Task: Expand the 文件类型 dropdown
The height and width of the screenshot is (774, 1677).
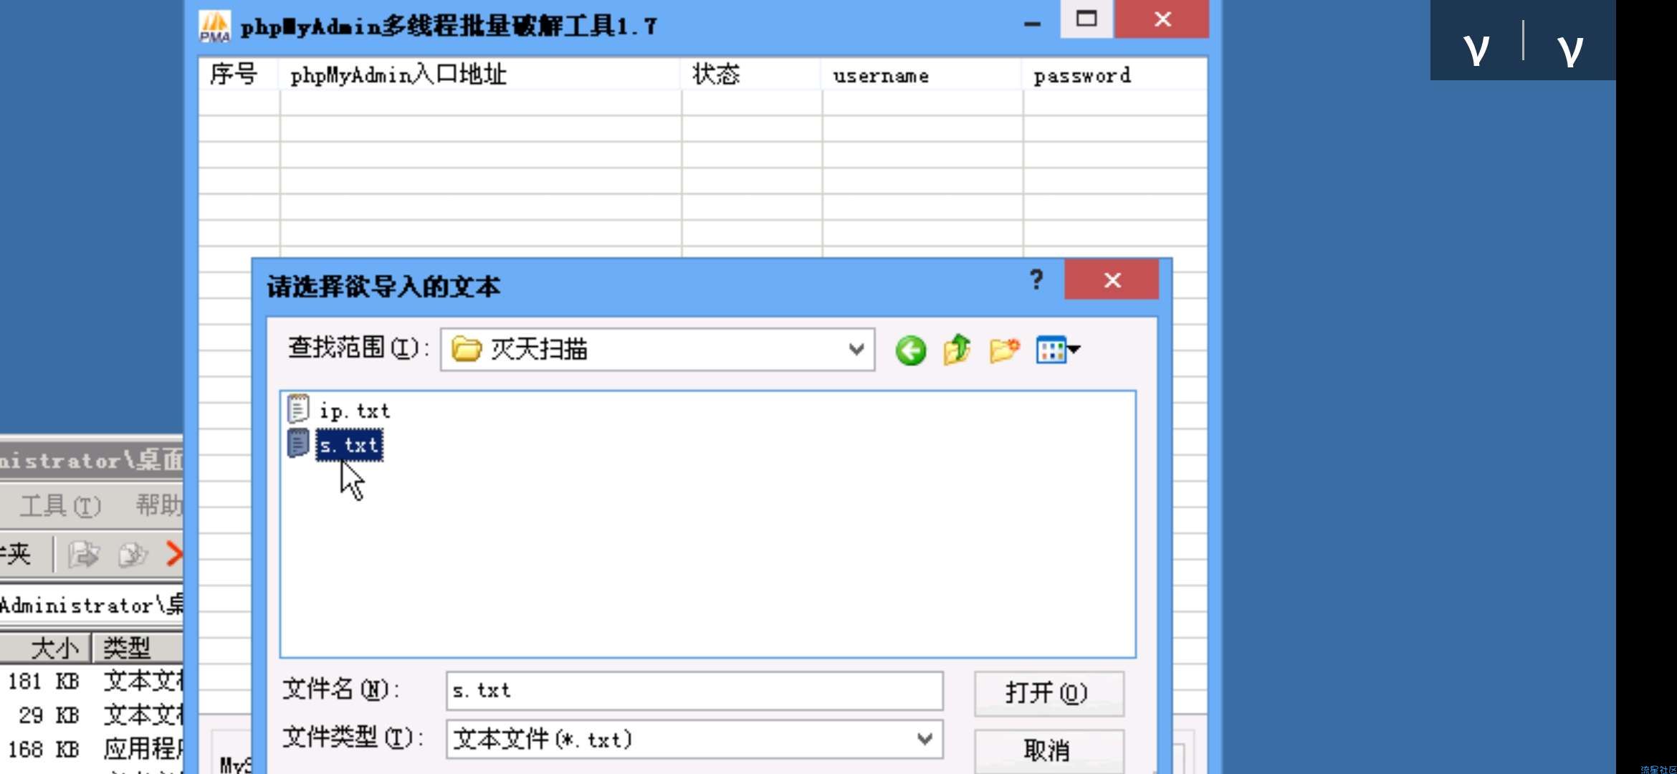Action: tap(924, 739)
